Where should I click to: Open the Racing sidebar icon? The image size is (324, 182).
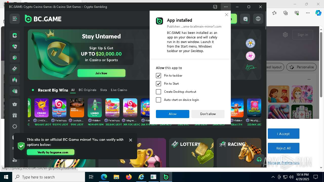[x=15, y=91]
